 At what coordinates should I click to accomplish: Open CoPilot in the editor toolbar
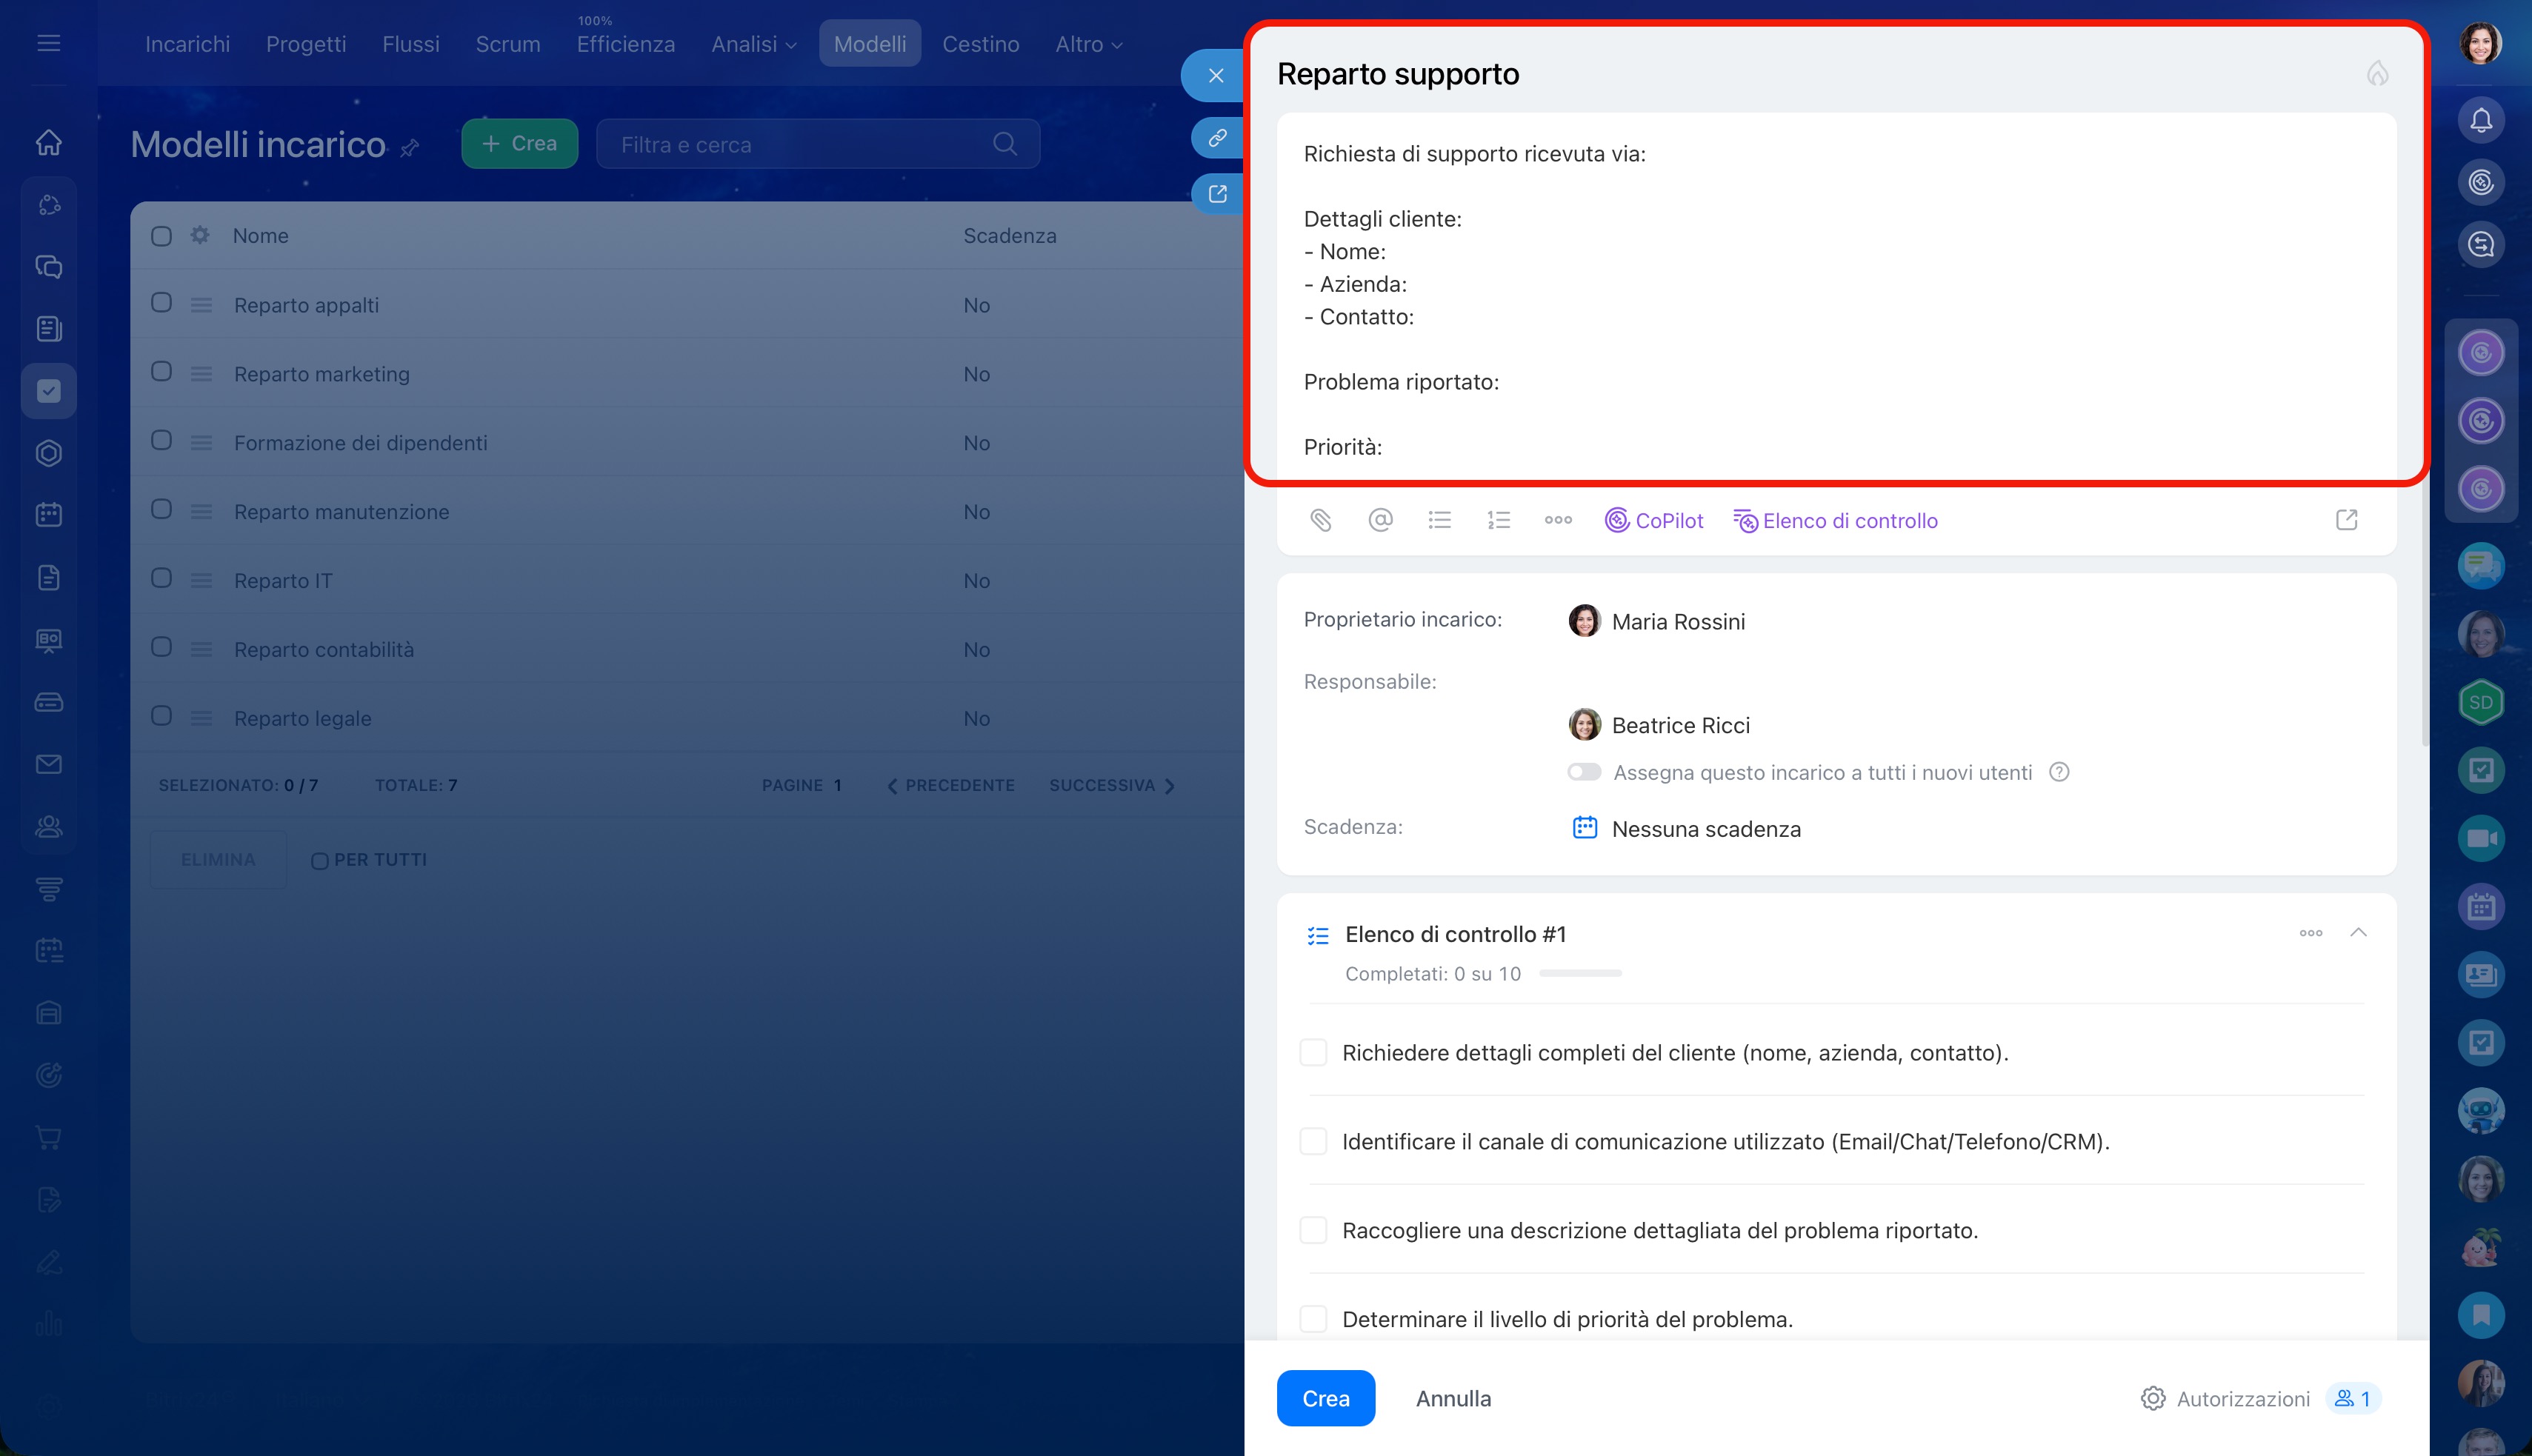tap(1654, 521)
